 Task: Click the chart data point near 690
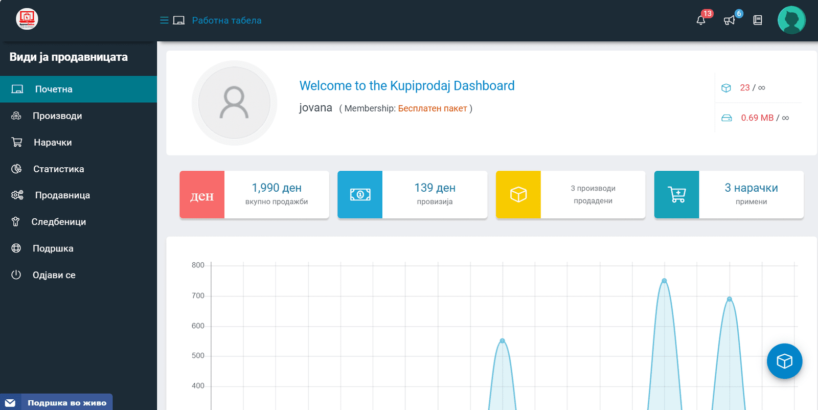coord(730,299)
